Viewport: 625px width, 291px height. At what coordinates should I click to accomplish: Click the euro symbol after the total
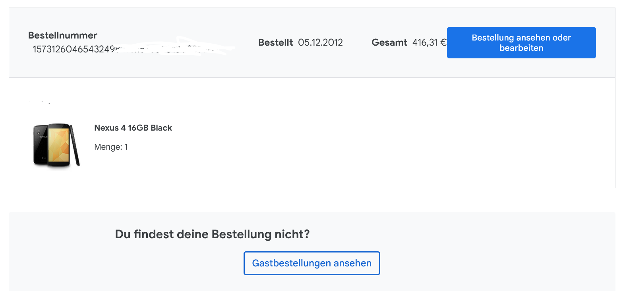point(443,42)
